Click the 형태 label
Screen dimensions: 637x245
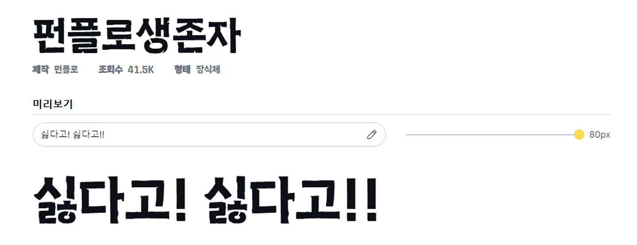click(x=182, y=69)
